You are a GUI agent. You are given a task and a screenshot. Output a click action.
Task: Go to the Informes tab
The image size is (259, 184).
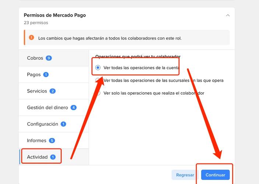pyautogui.click(x=54, y=141)
